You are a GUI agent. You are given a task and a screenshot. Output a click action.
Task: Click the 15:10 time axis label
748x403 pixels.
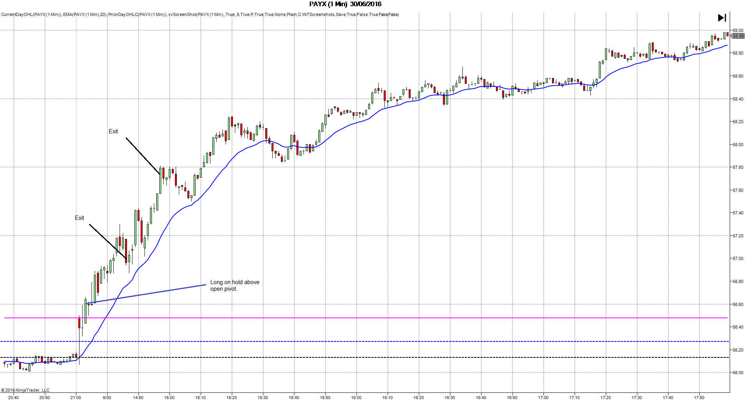coord(200,398)
